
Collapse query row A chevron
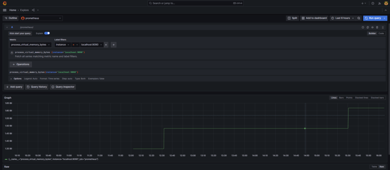point(7,27)
